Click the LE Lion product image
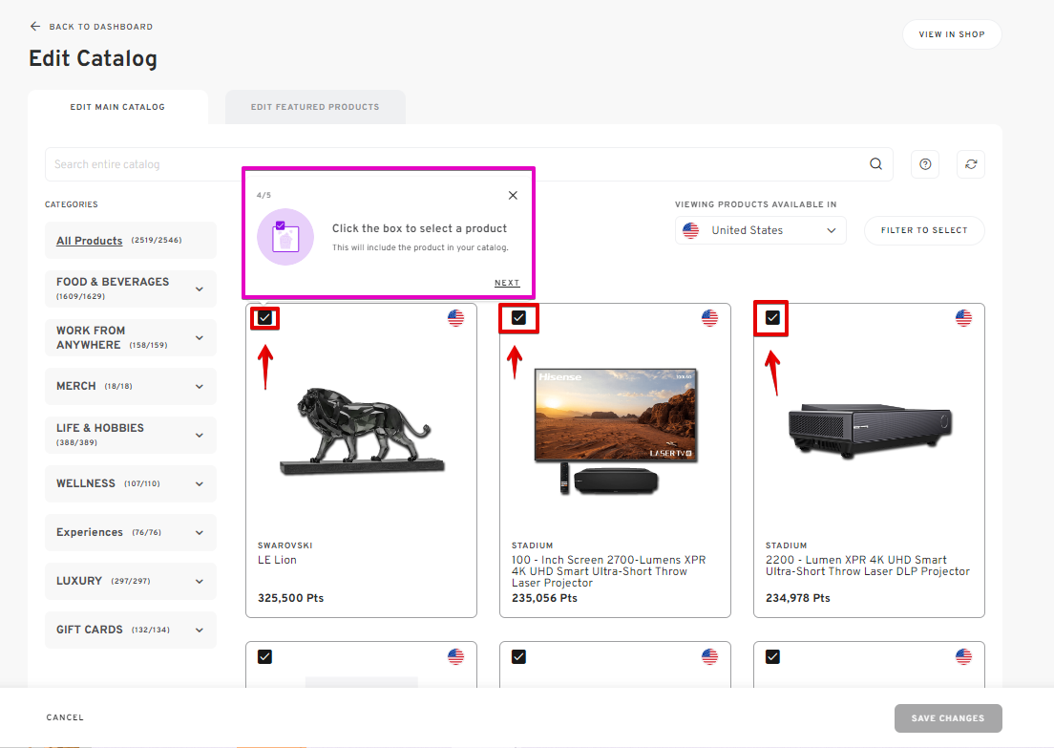This screenshot has height=748, width=1054. coord(362,432)
